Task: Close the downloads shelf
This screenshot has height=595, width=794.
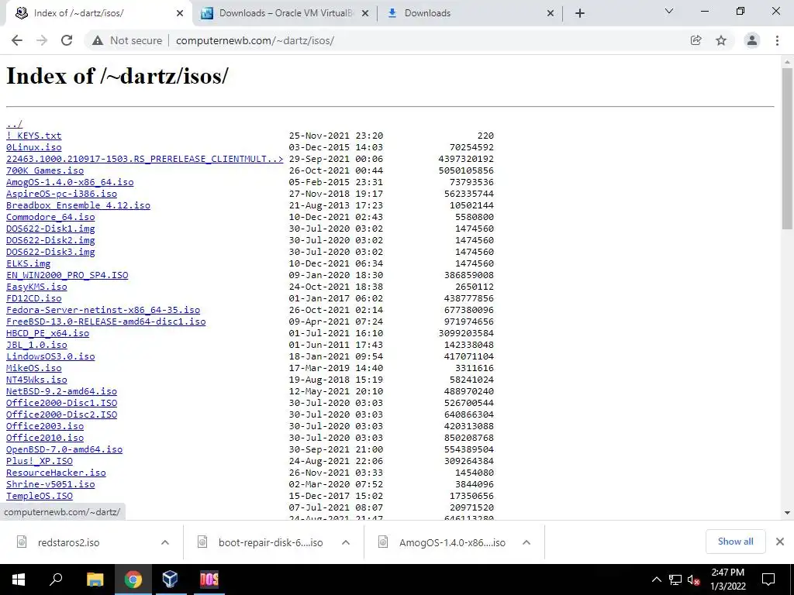Action: (780, 542)
